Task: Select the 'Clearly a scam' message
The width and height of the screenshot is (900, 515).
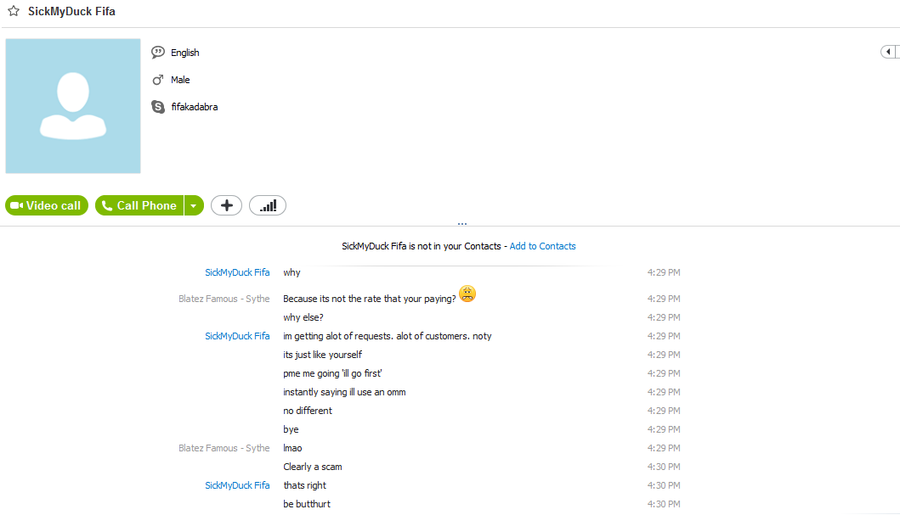Action: (x=312, y=467)
